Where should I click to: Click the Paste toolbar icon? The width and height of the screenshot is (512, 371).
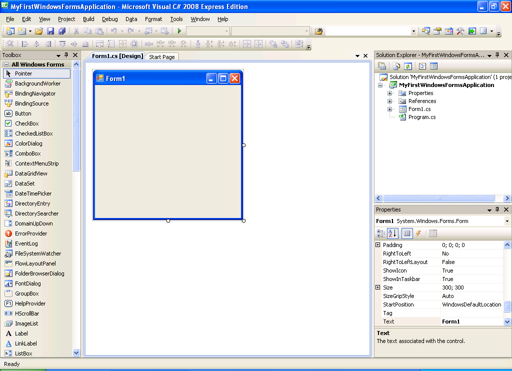99,31
